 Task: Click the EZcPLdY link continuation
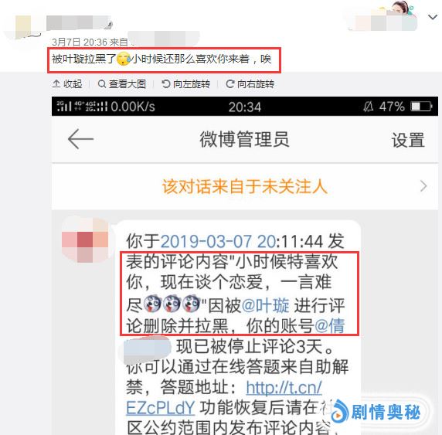click(x=161, y=408)
